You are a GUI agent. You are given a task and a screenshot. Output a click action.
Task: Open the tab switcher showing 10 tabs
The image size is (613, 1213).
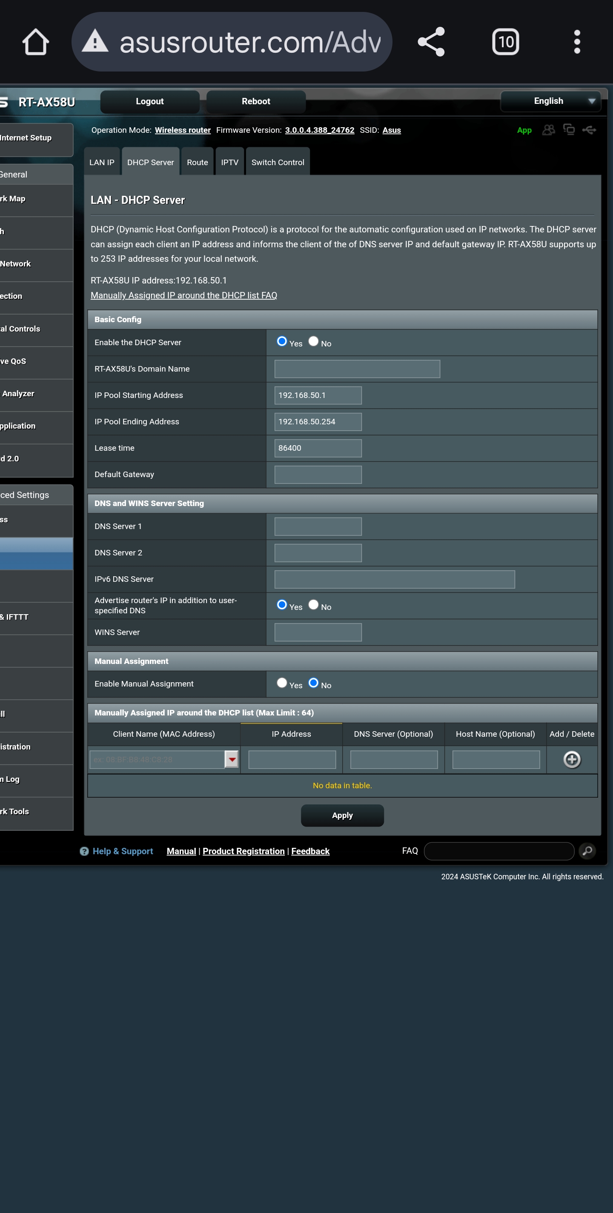pos(505,42)
